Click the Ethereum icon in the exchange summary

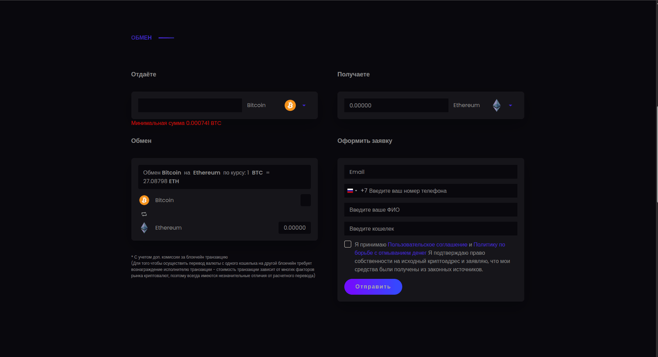(x=144, y=228)
